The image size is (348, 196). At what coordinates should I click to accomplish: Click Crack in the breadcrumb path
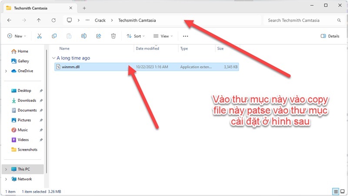point(100,20)
